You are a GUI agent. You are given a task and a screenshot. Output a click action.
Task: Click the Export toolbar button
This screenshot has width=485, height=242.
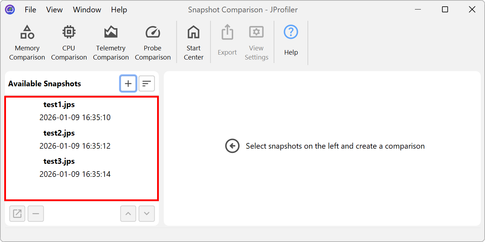click(227, 43)
